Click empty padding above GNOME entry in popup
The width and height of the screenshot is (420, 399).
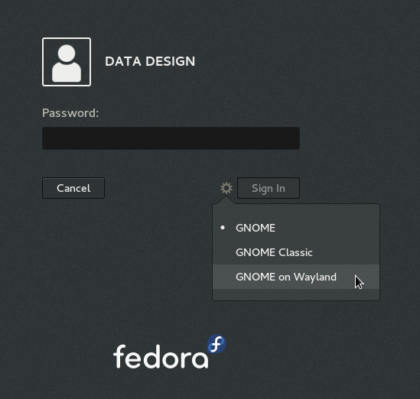[x=296, y=210]
